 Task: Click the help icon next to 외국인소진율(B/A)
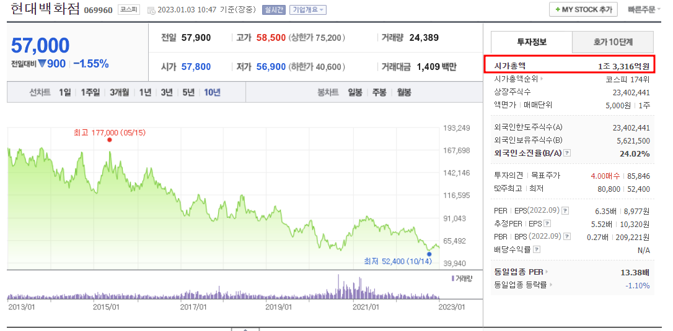pyautogui.click(x=567, y=153)
